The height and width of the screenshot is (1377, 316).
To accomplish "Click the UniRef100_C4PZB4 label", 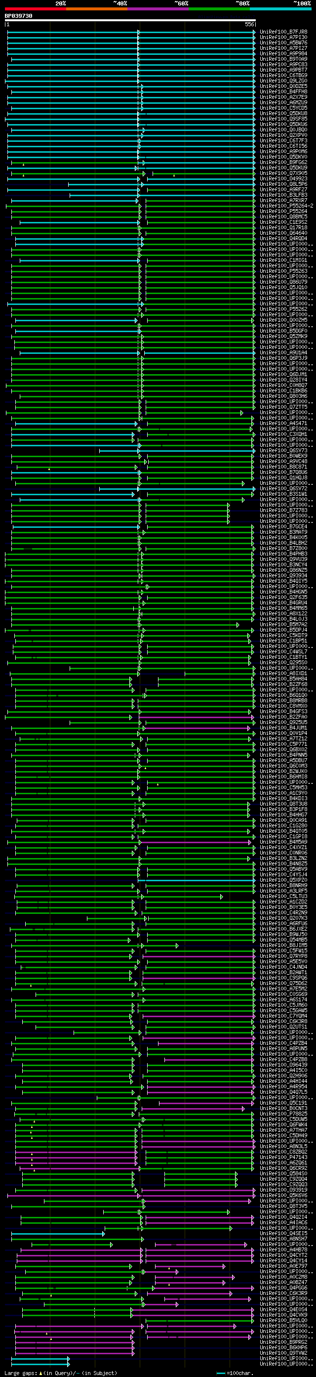I will click(283, 1043).
